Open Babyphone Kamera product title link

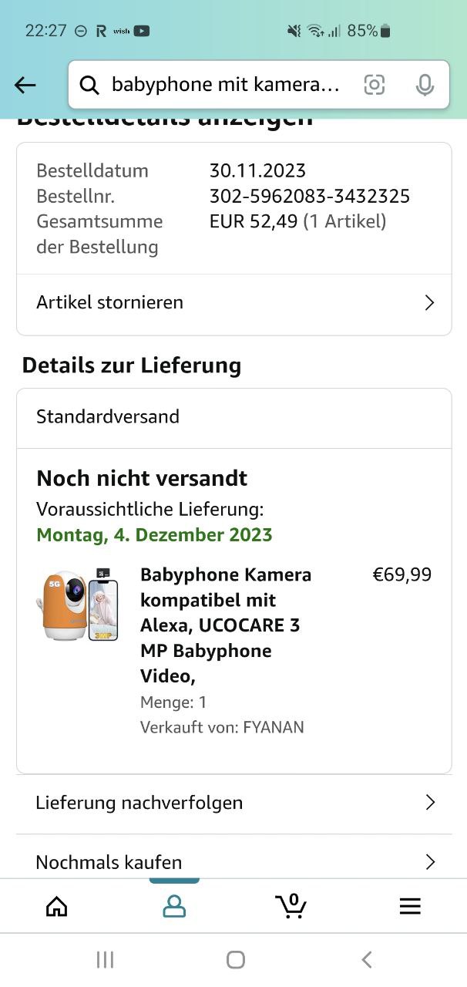(x=226, y=625)
